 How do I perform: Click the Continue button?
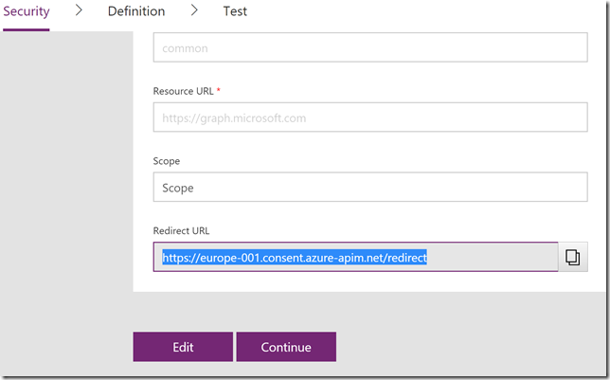click(x=286, y=347)
